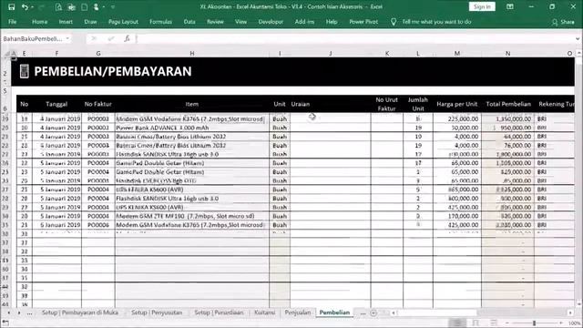Open the Developer ribbon tab
583x328 pixels.
271,22
